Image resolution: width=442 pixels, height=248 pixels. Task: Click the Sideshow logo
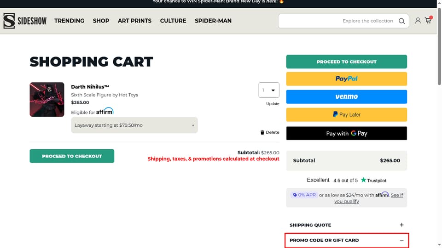click(x=25, y=21)
